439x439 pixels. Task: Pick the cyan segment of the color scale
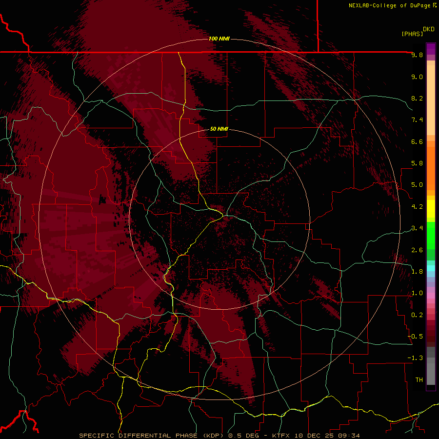click(431, 268)
